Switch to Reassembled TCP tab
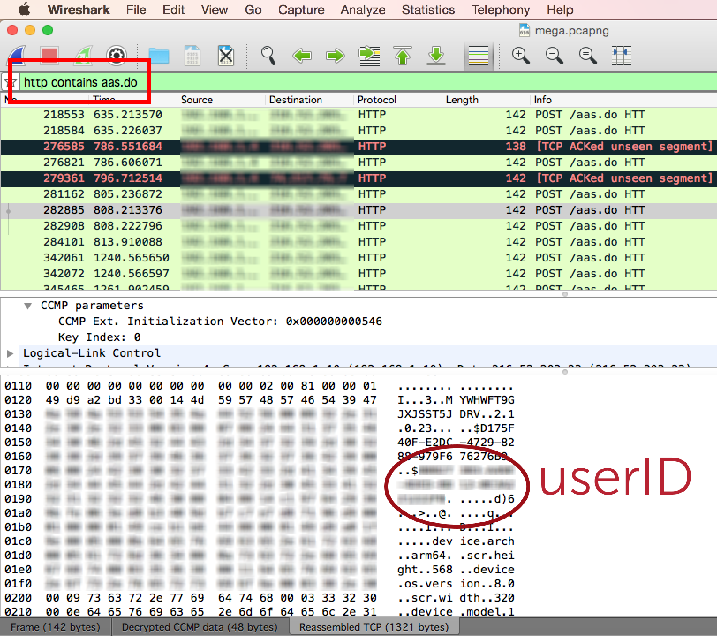This screenshot has width=717, height=636. click(x=374, y=627)
